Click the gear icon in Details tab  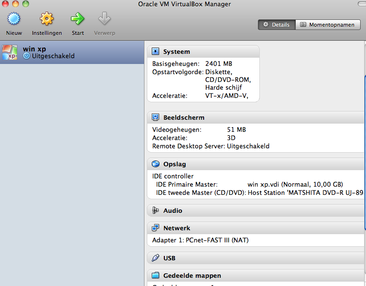click(x=266, y=25)
